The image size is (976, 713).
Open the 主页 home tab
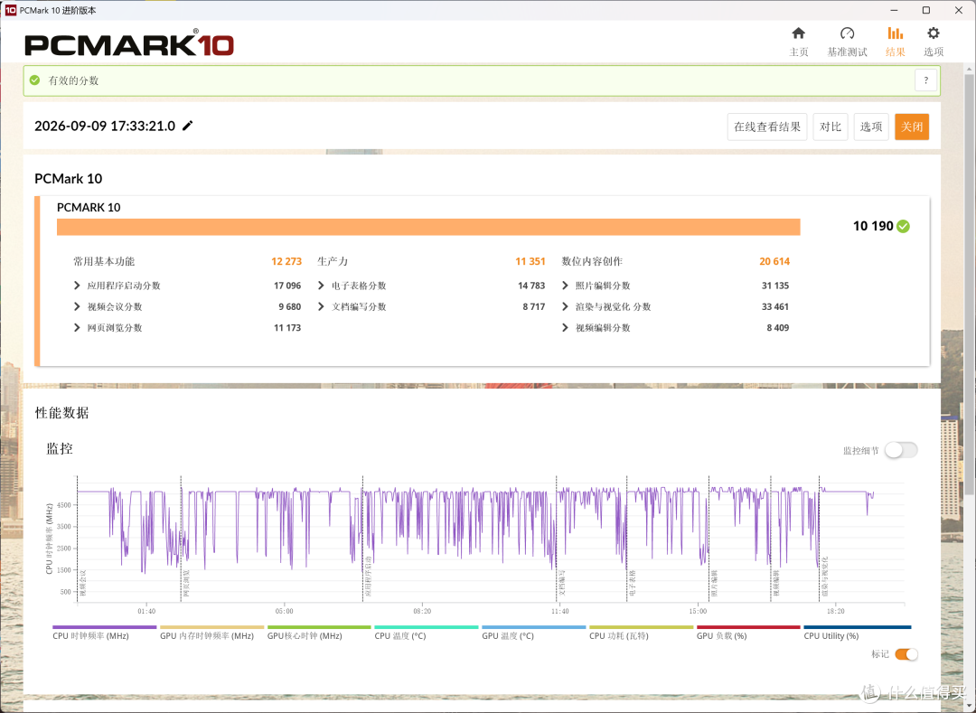[799, 42]
